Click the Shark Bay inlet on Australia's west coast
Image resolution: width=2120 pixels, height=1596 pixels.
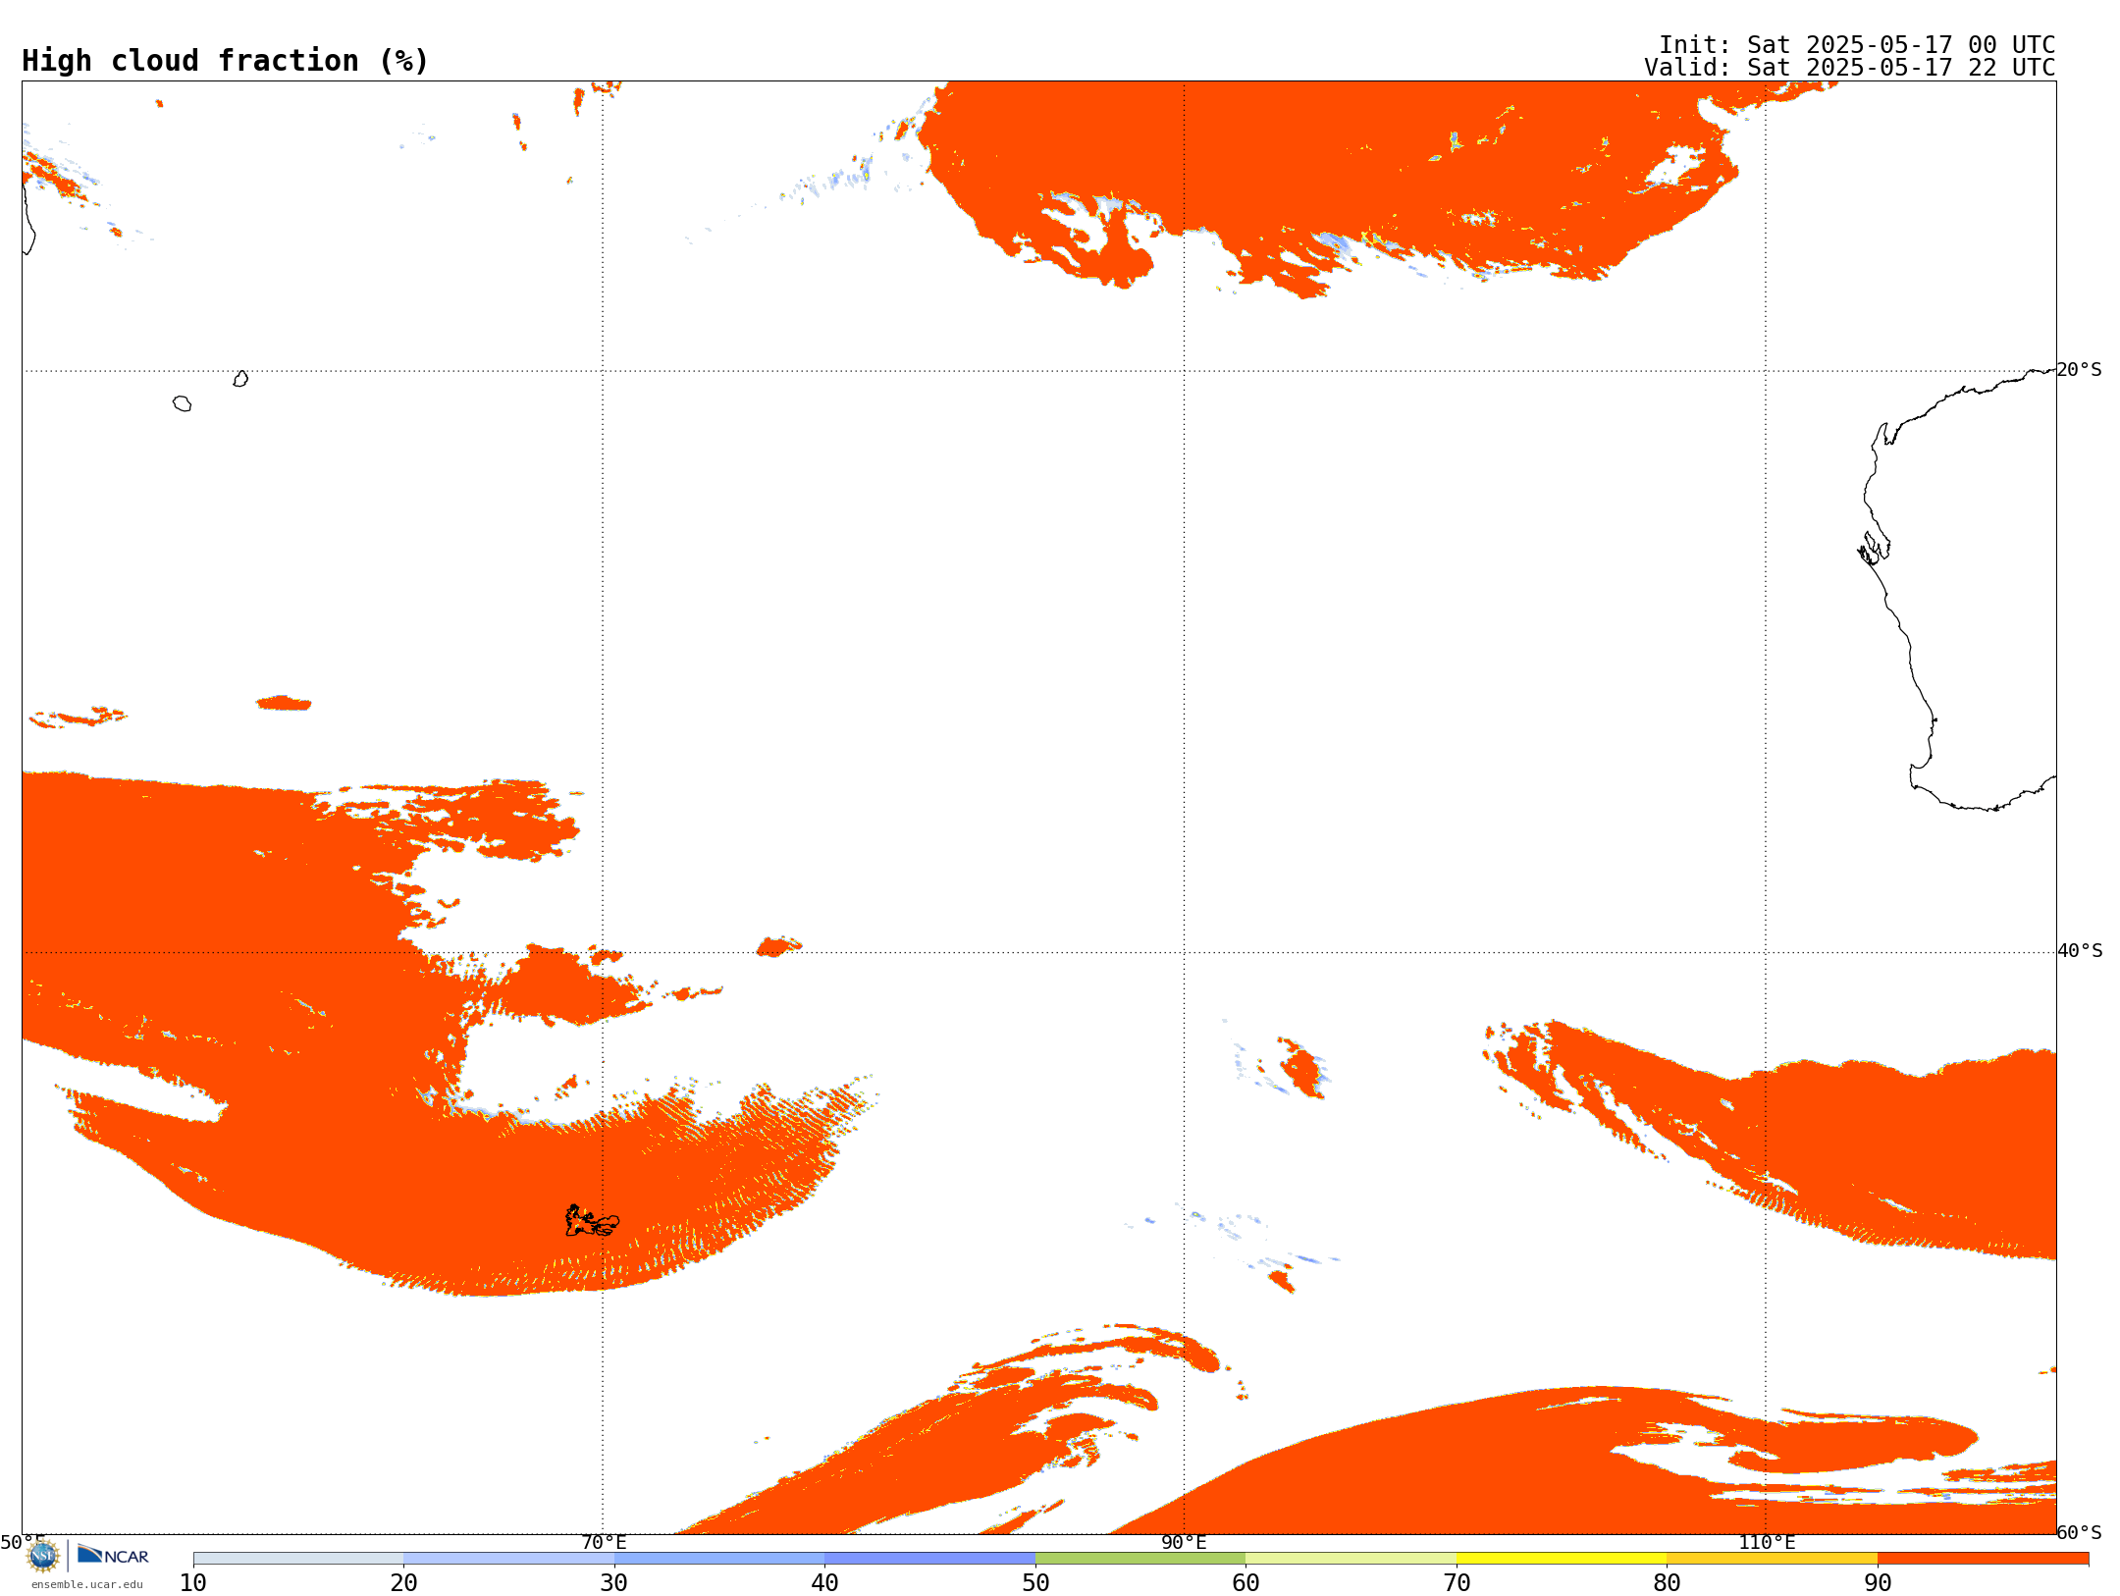(x=1874, y=549)
